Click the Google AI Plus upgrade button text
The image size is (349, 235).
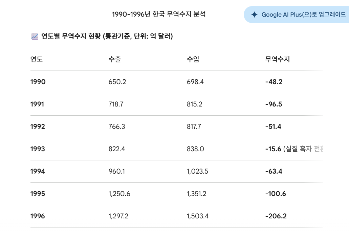coord(303,15)
